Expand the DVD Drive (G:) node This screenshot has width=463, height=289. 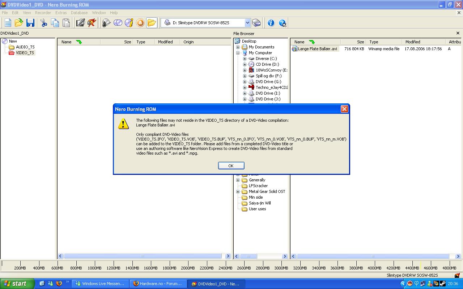245,82
